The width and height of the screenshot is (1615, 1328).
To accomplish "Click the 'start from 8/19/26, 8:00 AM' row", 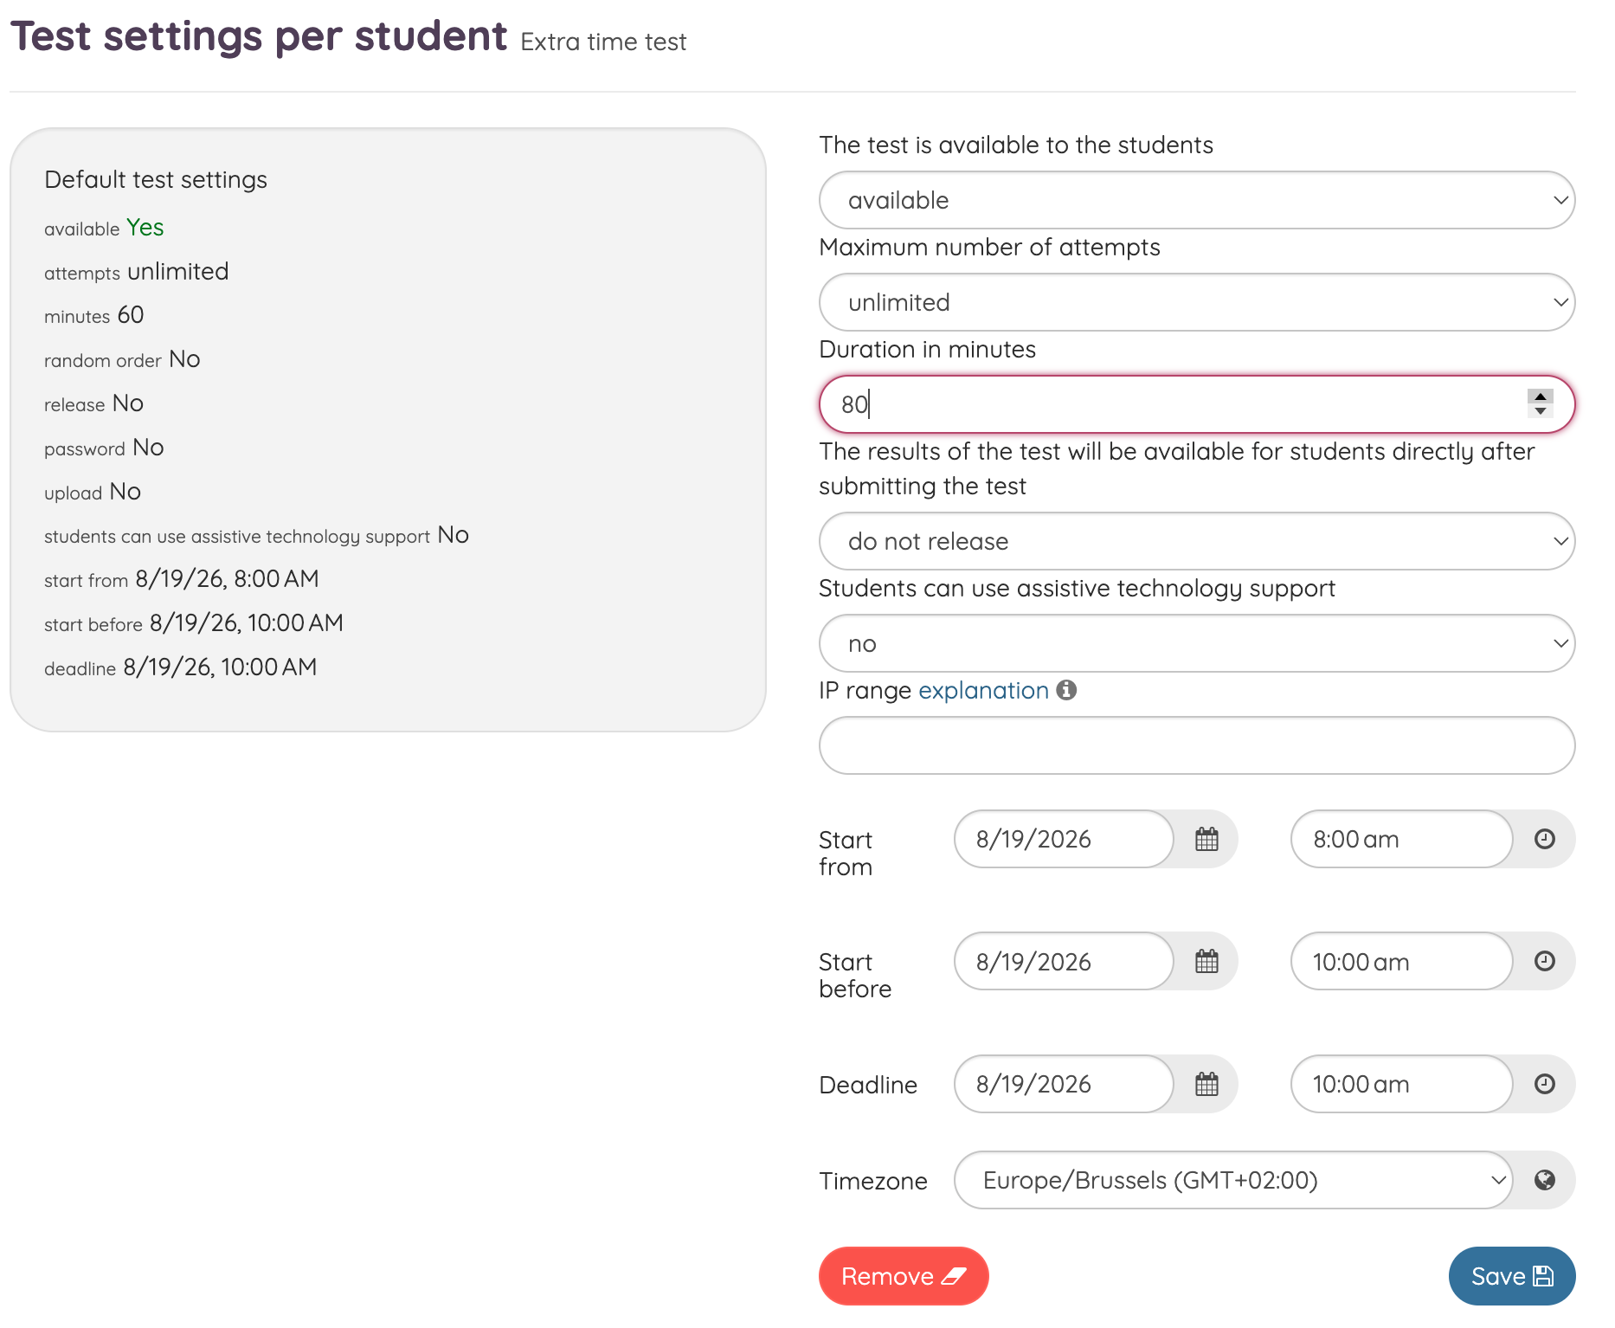I will [182, 579].
